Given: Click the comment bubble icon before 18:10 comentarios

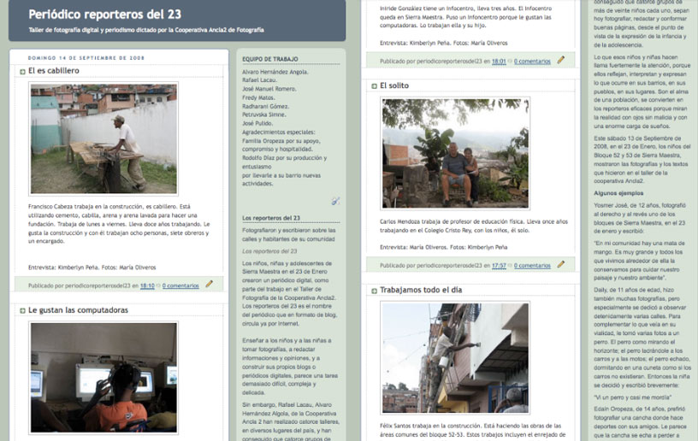Looking at the screenshot, I should [x=158, y=285].
